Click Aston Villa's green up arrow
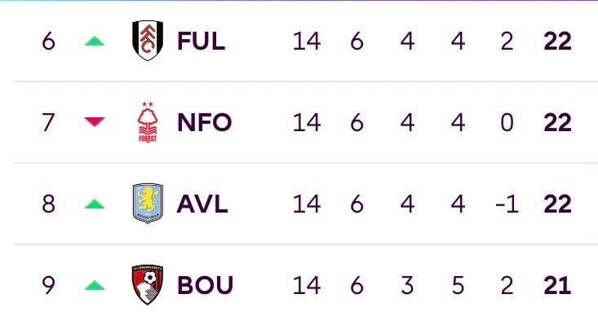The width and height of the screenshot is (598, 325). pyautogui.click(x=95, y=204)
